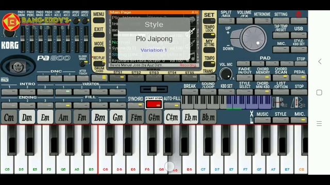Select the G#m chord pad

coord(154,117)
